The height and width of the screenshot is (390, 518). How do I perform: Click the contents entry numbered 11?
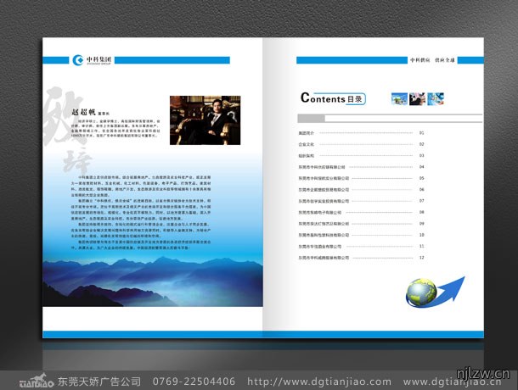click(x=361, y=247)
